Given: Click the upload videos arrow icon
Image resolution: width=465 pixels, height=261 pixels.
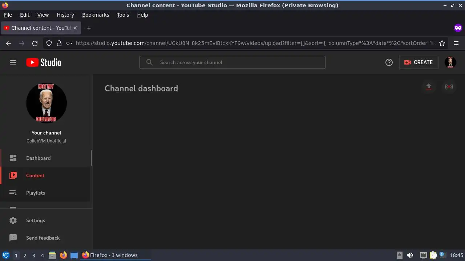Looking at the screenshot, I should (x=429, y=87).
